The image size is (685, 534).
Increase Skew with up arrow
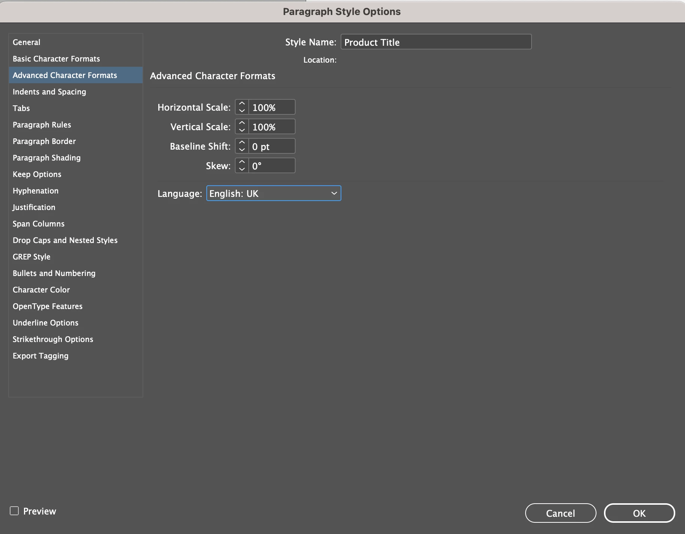point(242,162)
